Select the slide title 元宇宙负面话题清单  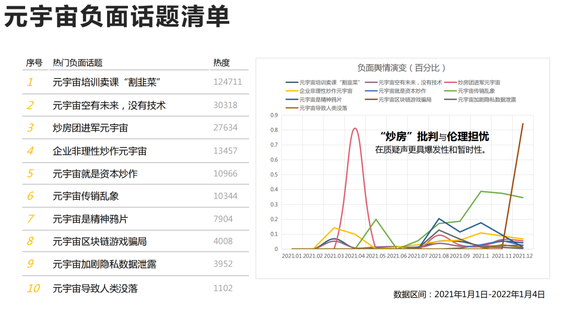(x=117, y=17)
